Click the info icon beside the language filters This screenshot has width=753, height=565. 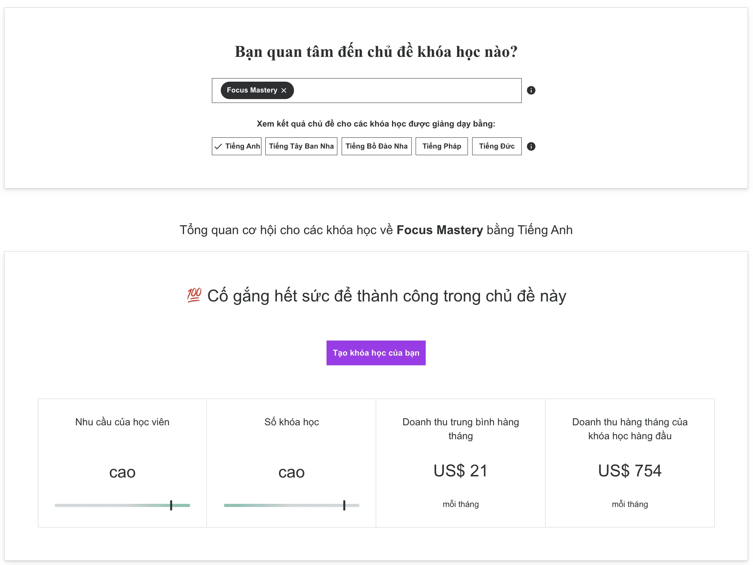531,146
